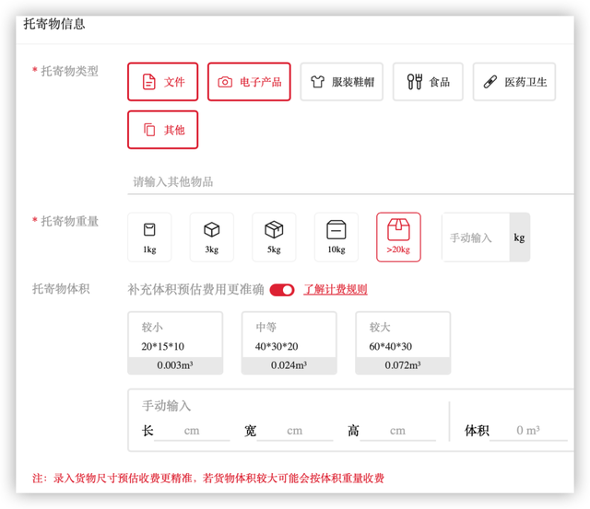
Task: Click the utensils icon in 食品
Action: 415,82
